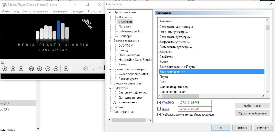The image size is (275, 132).
Task: Open the 'Файл' menu
Action: click(x=6, y=11)
